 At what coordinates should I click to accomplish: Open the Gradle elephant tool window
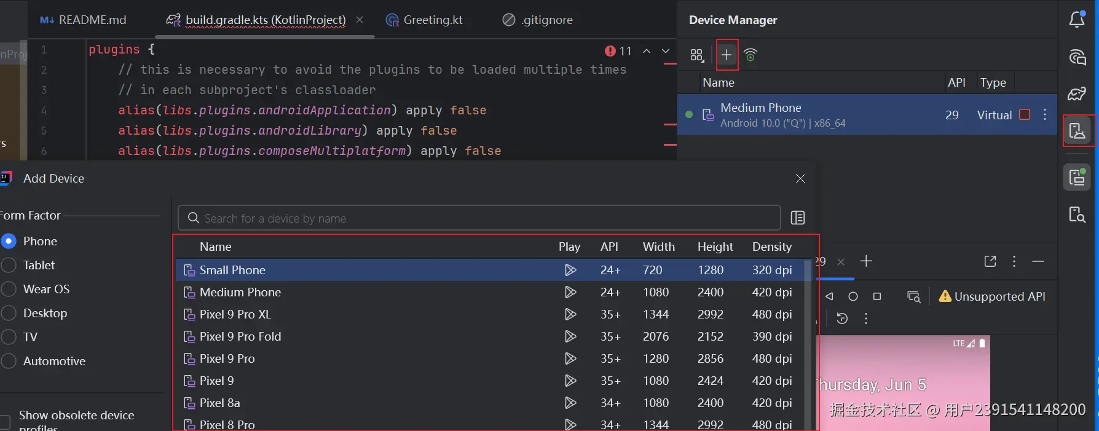[x=1077, y=93]
